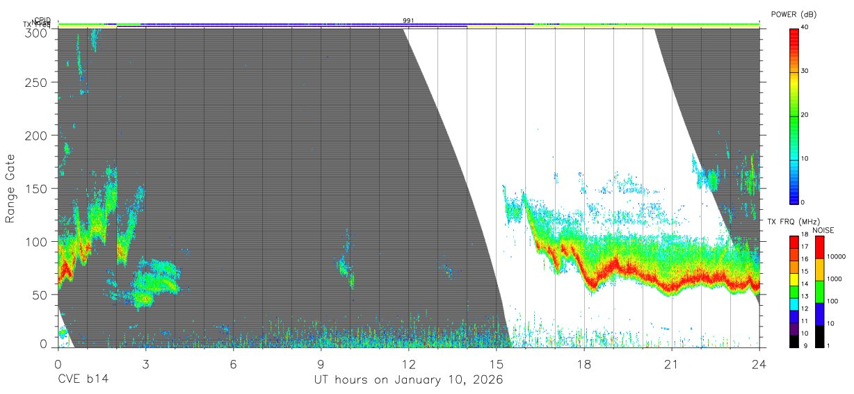Screen dimensions: 854x394
Task: Click the UT hours on January 10, 2026 title
Action: pos(408,380)
